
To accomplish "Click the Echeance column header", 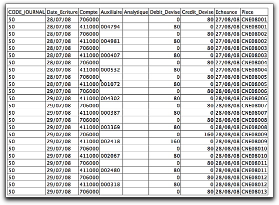I will 227,12.
